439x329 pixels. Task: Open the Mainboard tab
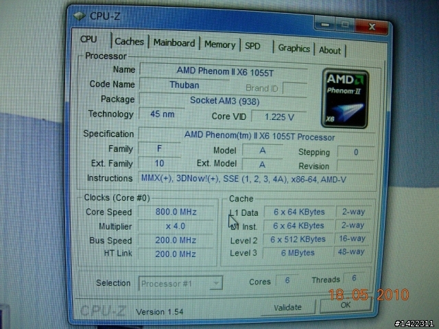coord(174,42)
